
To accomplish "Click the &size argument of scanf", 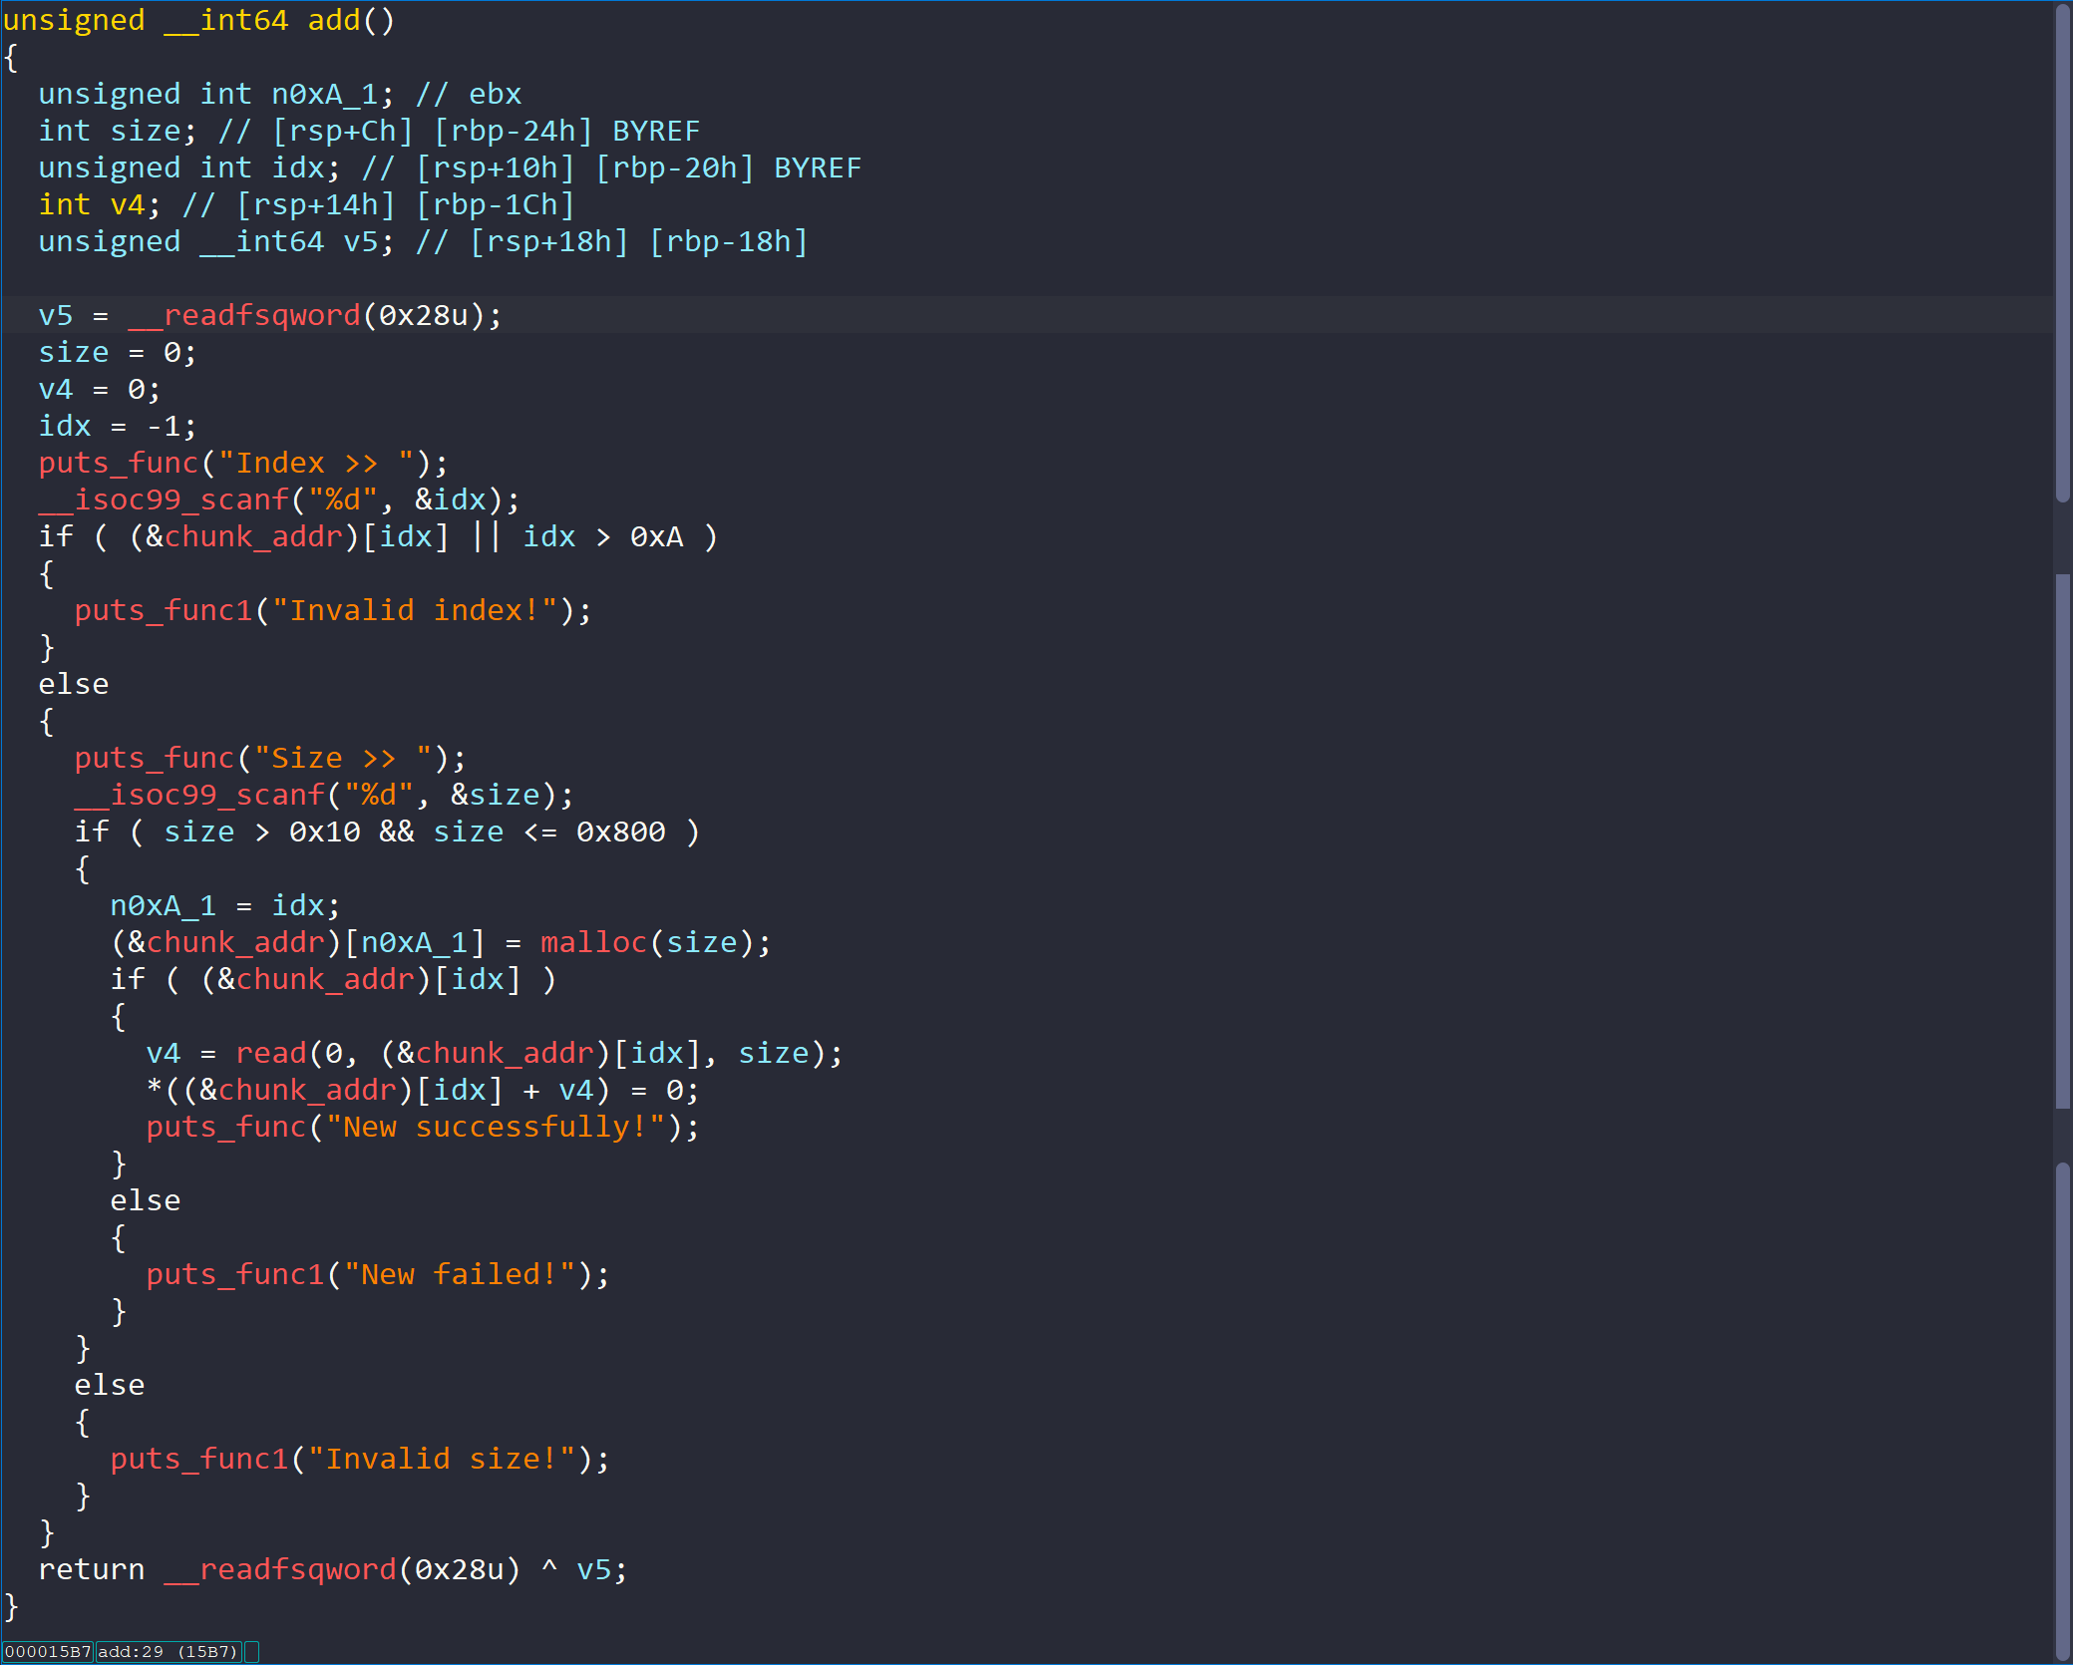I will 495,795.
